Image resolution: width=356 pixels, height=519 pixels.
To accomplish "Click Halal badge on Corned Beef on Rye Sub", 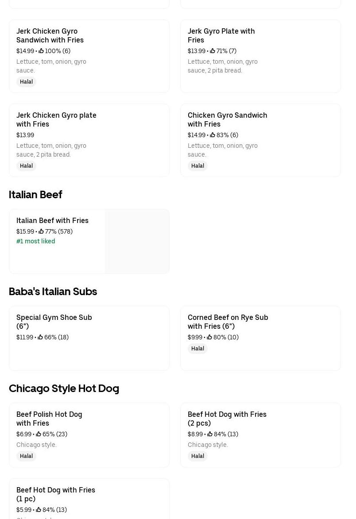I will pyautogui.click(x=197, y=349).
